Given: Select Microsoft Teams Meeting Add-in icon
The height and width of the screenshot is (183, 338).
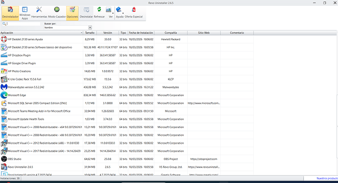Looking at the screenshot, I should tap(4, 111).
